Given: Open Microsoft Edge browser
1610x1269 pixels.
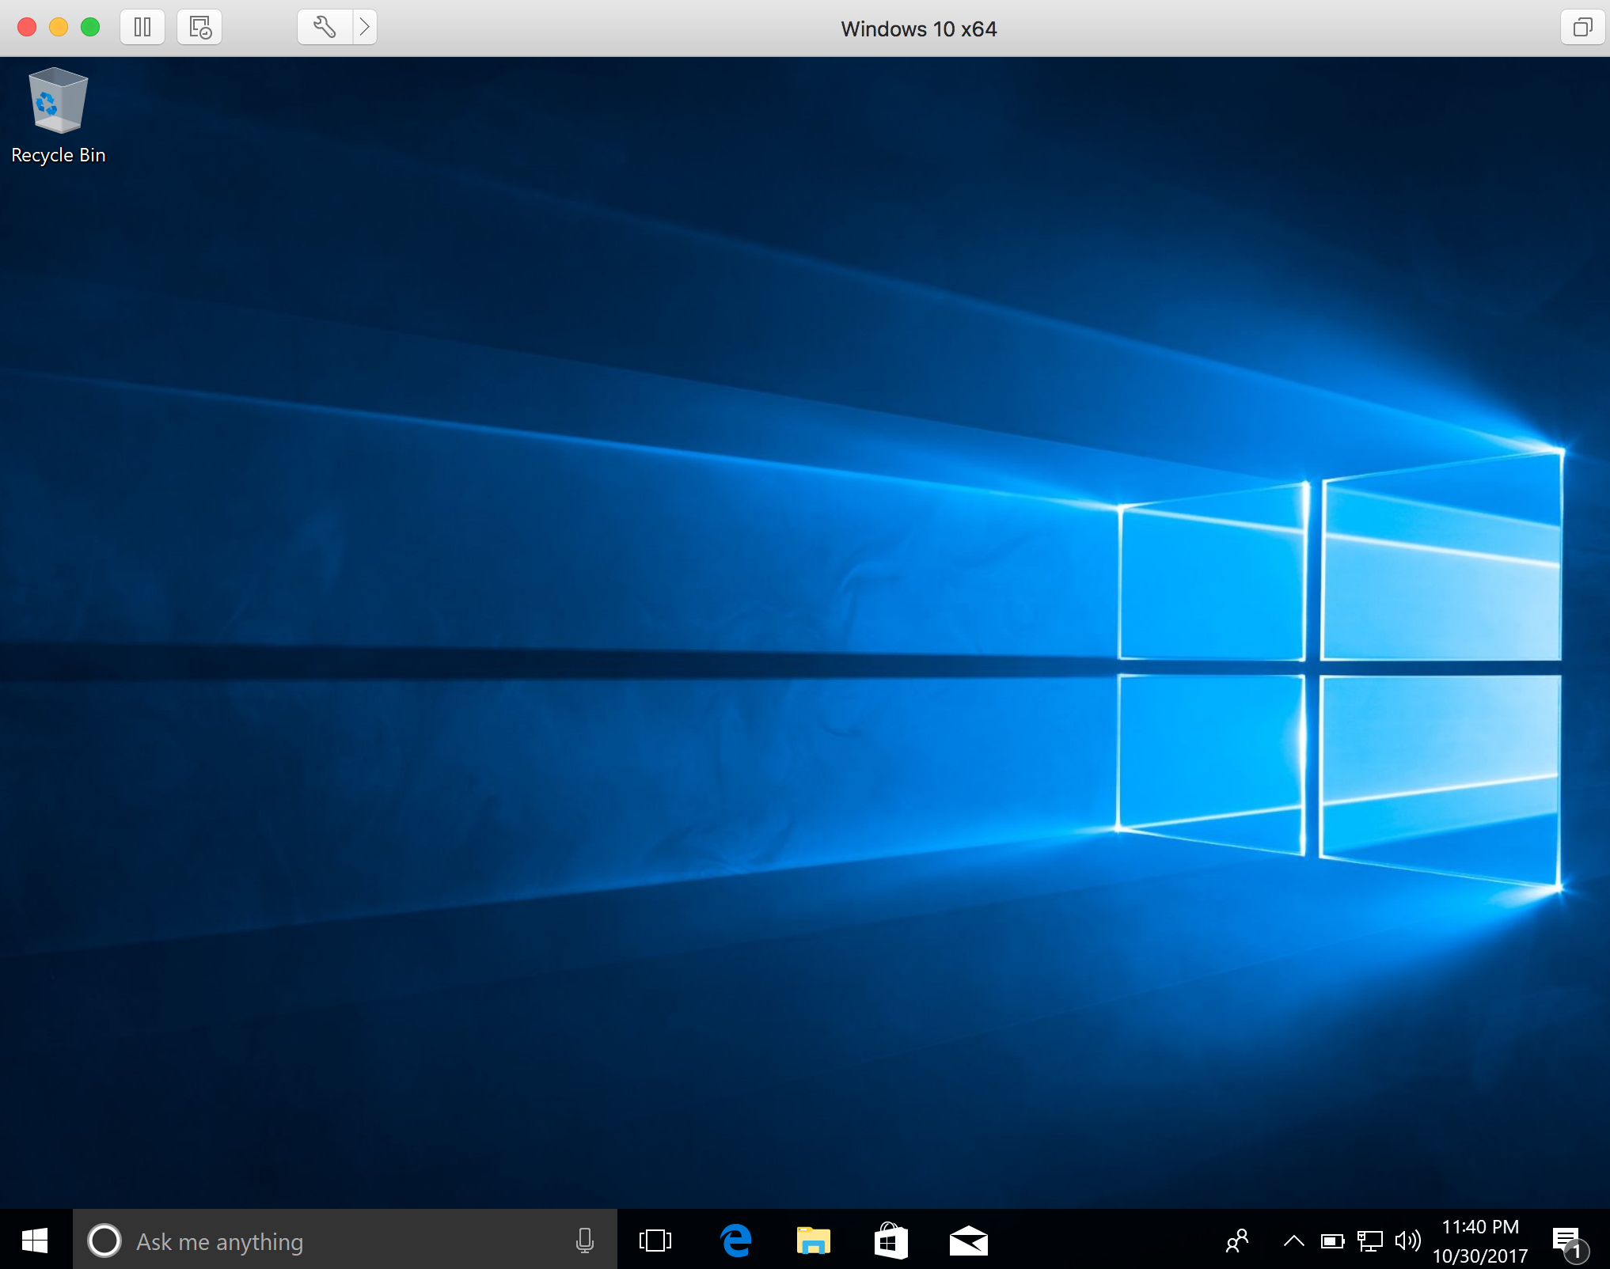Looking at the screenshot, I should pos(737,1239).
